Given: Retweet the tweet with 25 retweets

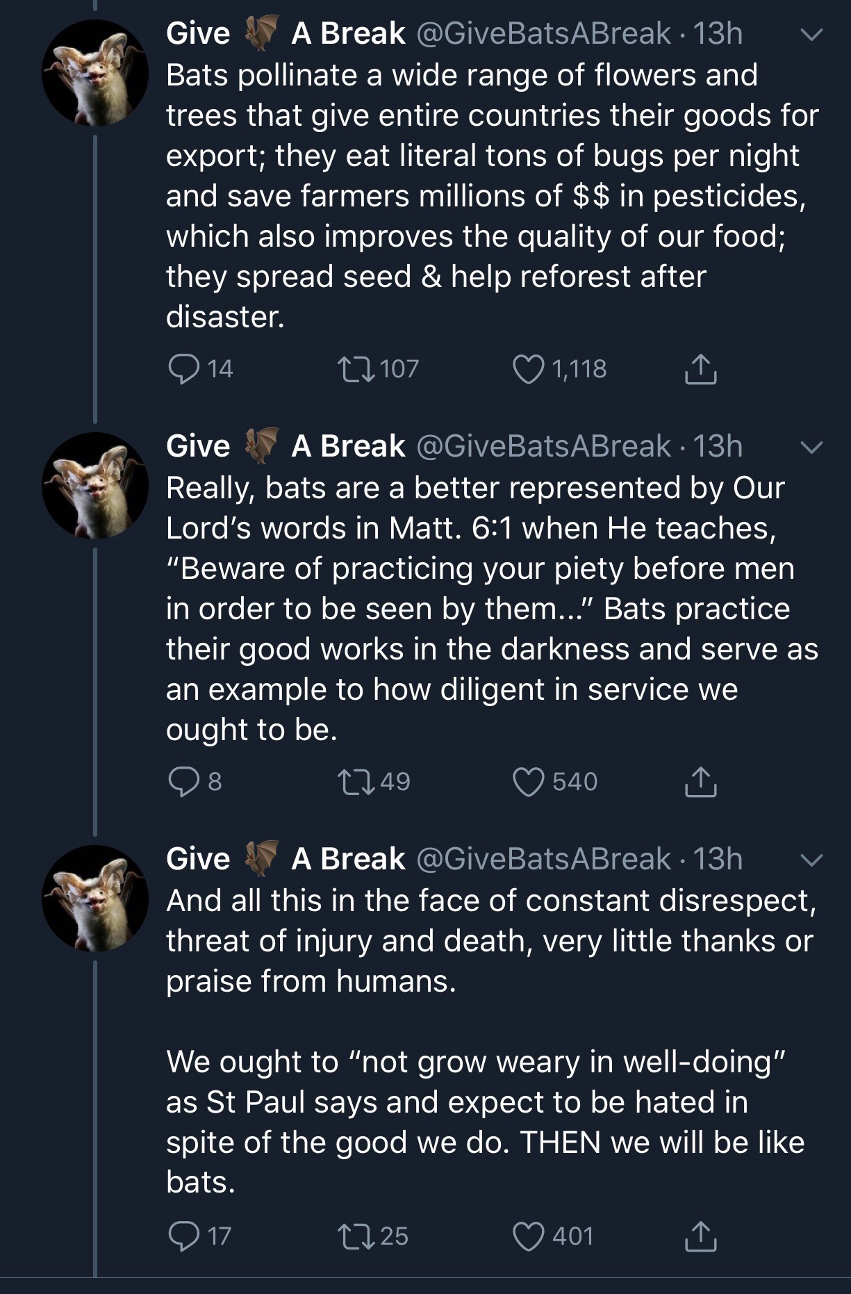Looking at the screenshot, I should pos(355,1236).
